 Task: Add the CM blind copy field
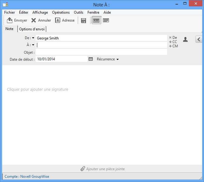(173, 46)
